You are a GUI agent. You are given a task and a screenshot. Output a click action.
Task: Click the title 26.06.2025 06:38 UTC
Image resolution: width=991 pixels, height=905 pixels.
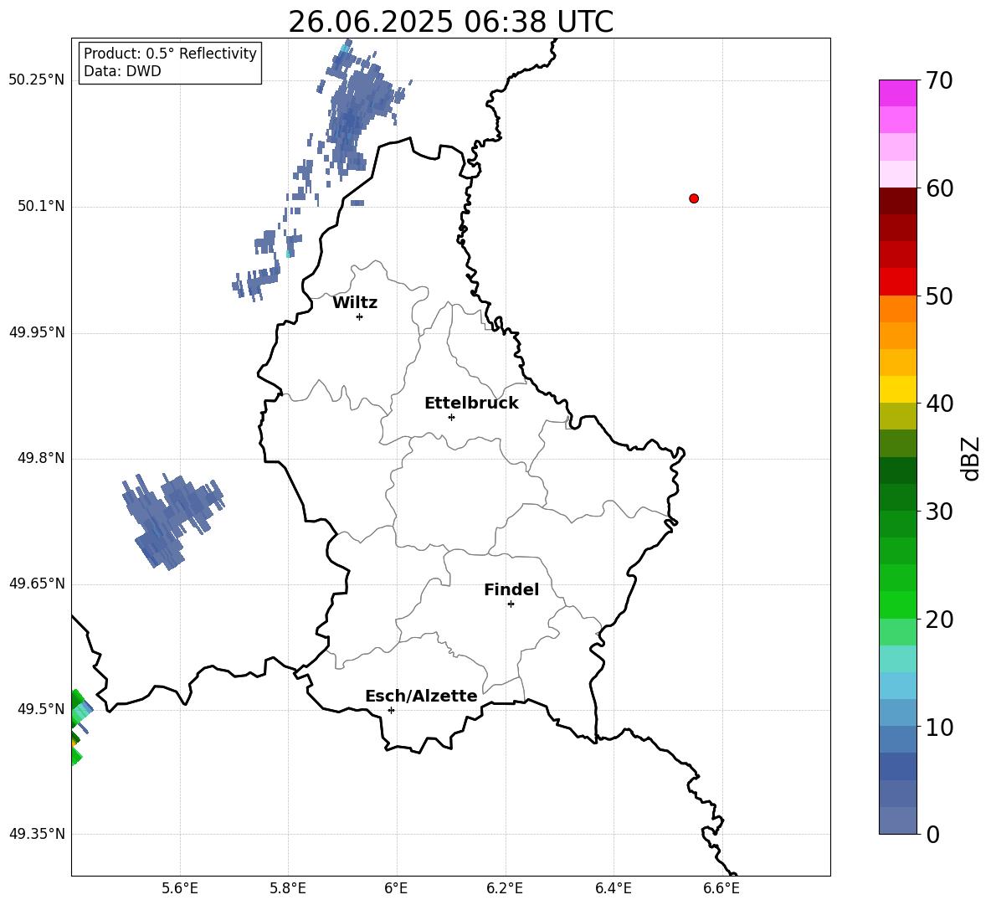(x=450, y=22)
